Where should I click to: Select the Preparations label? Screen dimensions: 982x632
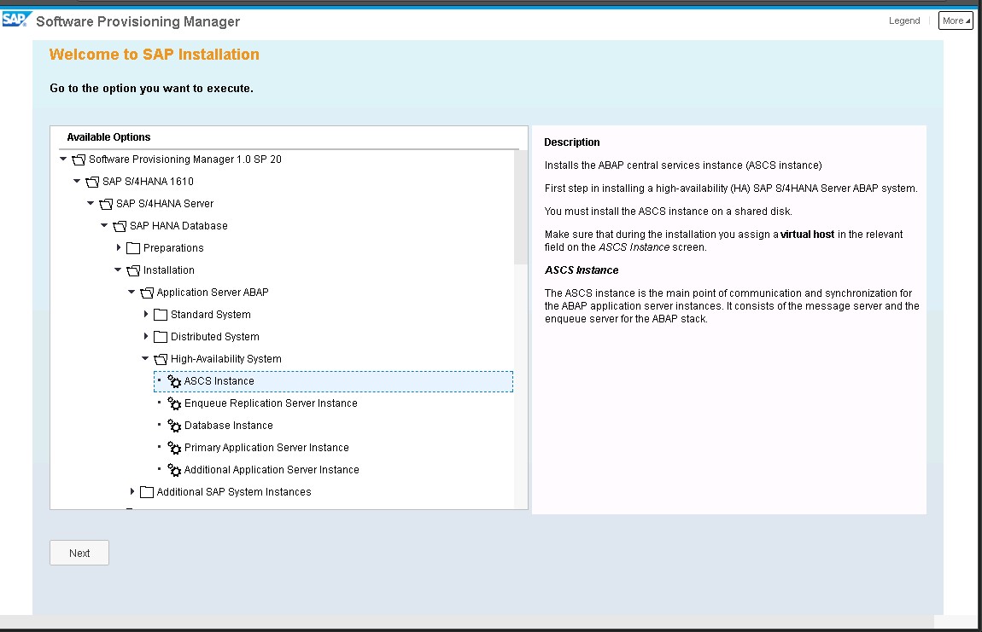coord(173,248)
